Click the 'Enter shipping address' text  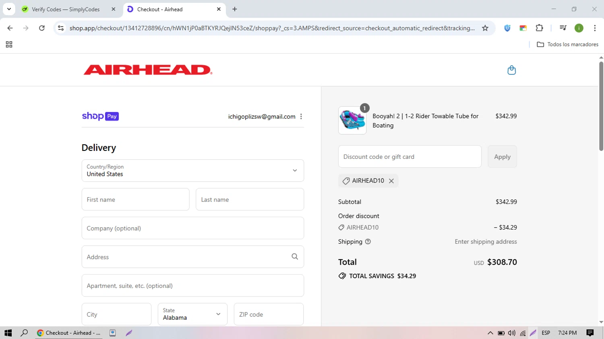click(486, 242)
